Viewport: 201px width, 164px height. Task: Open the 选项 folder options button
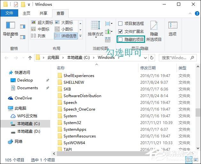(173, 29)
